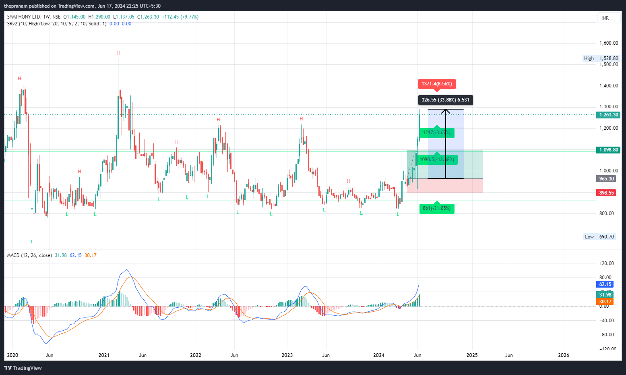Click the 1,600.00 price scale label

pos(609,43)
